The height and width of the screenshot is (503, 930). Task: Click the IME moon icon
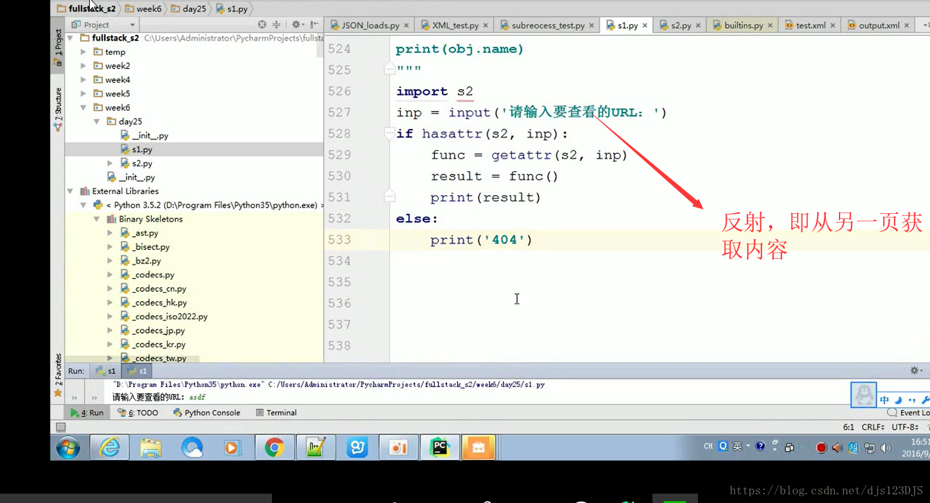(898, 400)
